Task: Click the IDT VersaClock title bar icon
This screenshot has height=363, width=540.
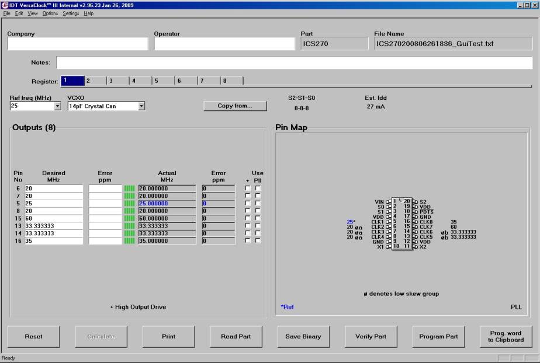Action: [5, 5]
